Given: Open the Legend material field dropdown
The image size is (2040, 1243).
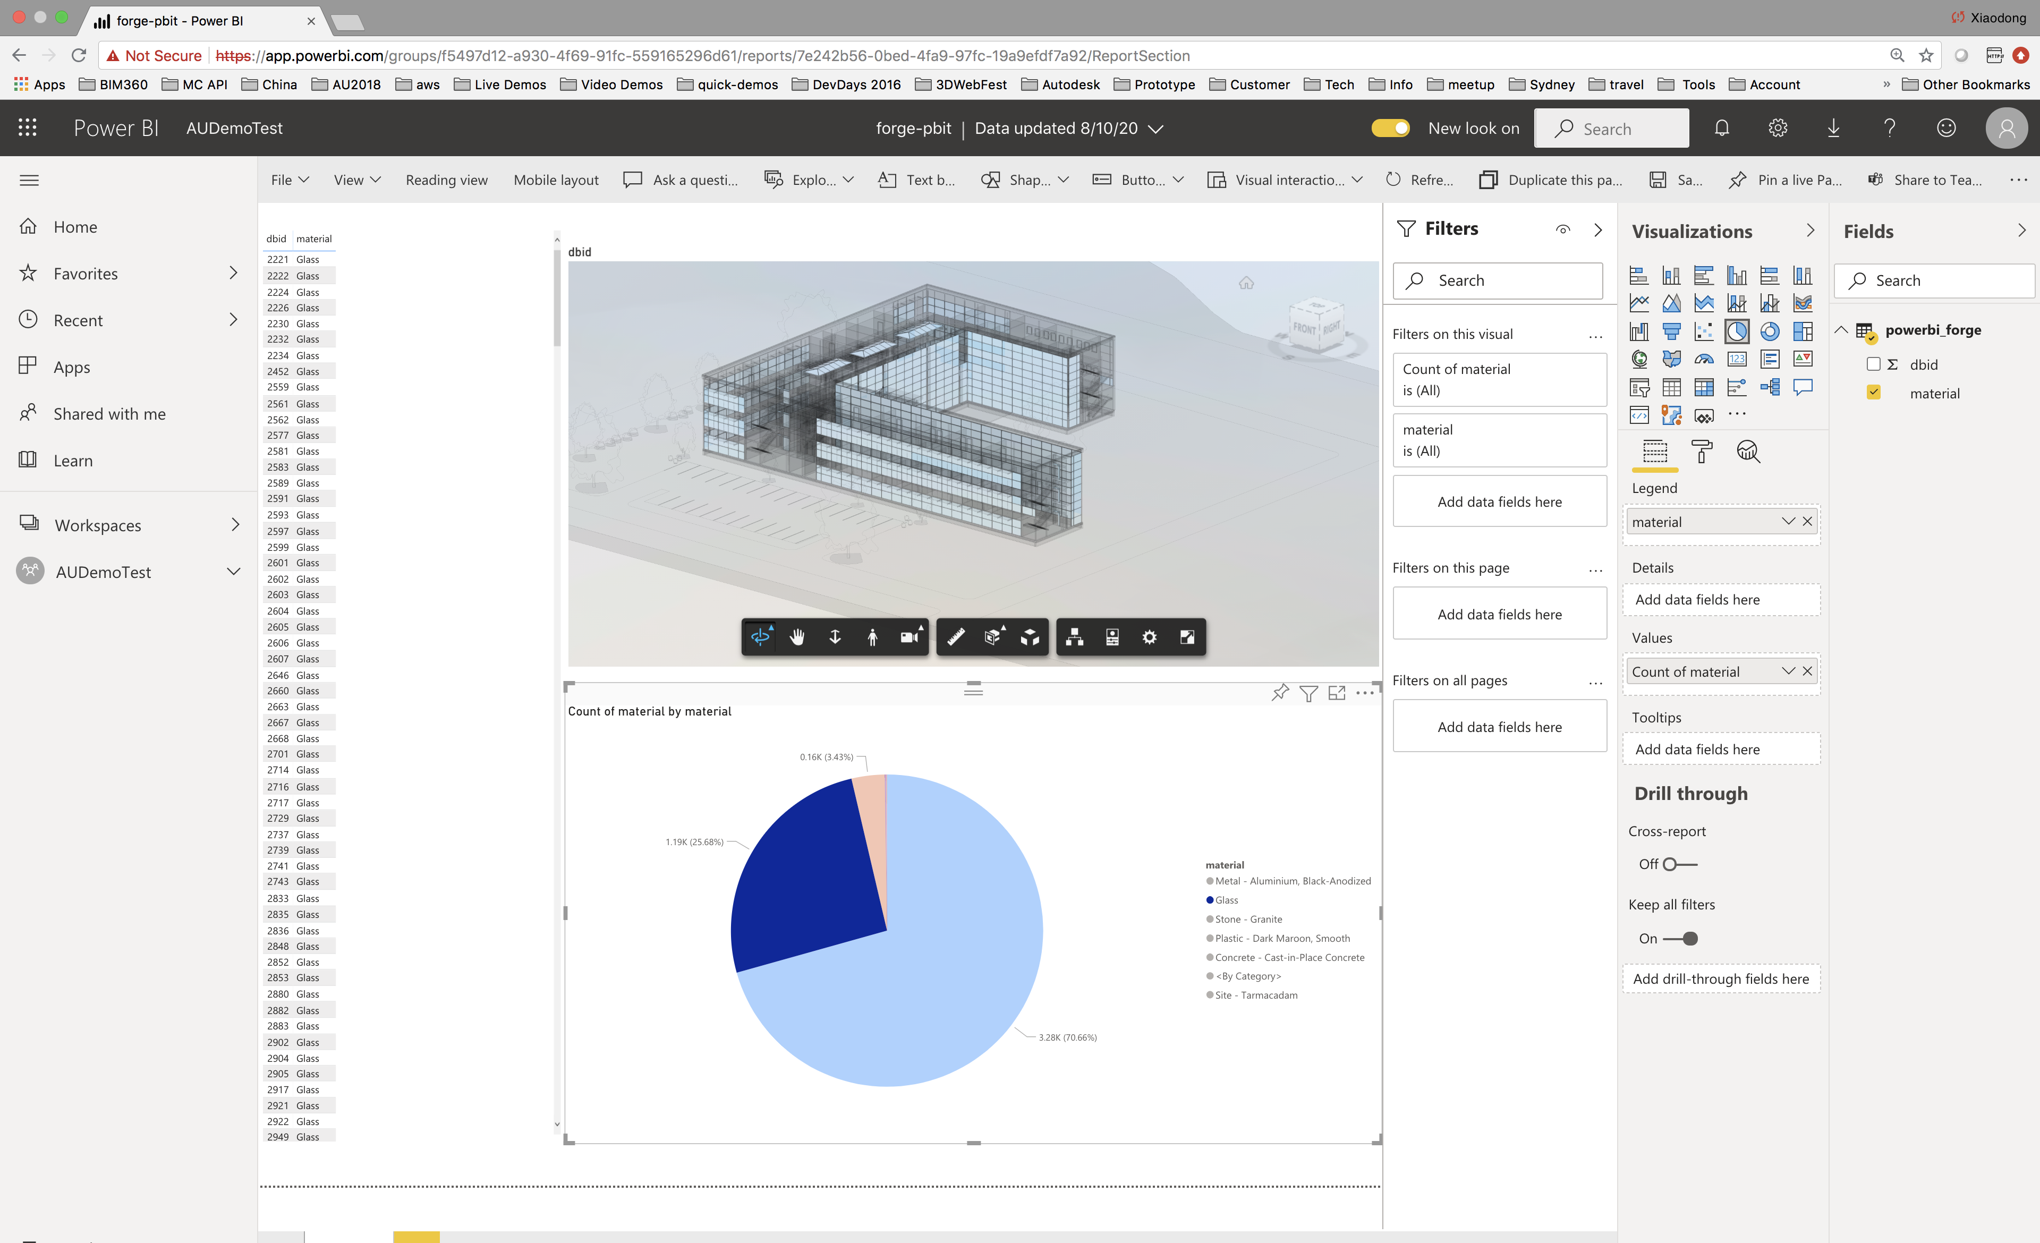Looking at the screenshot, I should pyautogui.click(x=1788, y=521).
